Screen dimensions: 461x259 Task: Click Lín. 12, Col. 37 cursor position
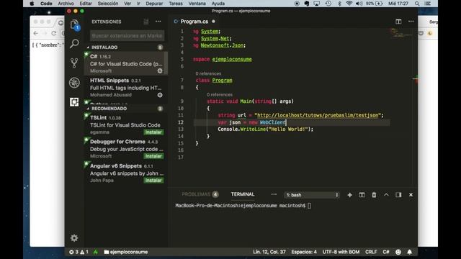[x=269, y=252]
